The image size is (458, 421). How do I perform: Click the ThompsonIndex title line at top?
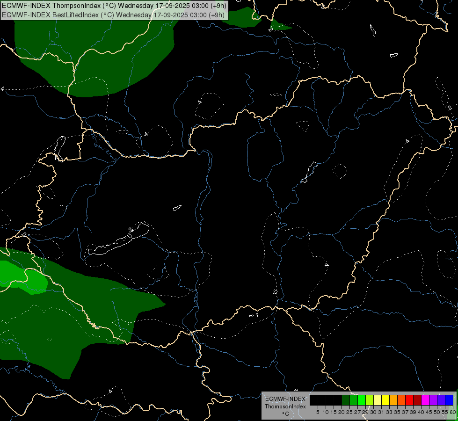click(114, 6)
